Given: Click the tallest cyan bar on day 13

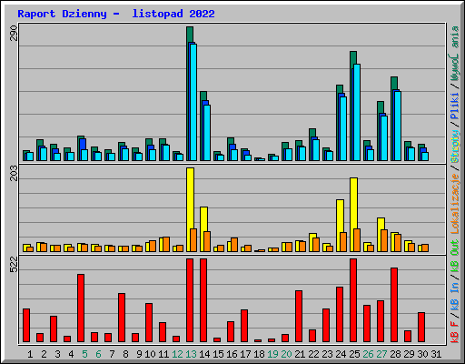Looking at the screenshot, I should point(193,102).
